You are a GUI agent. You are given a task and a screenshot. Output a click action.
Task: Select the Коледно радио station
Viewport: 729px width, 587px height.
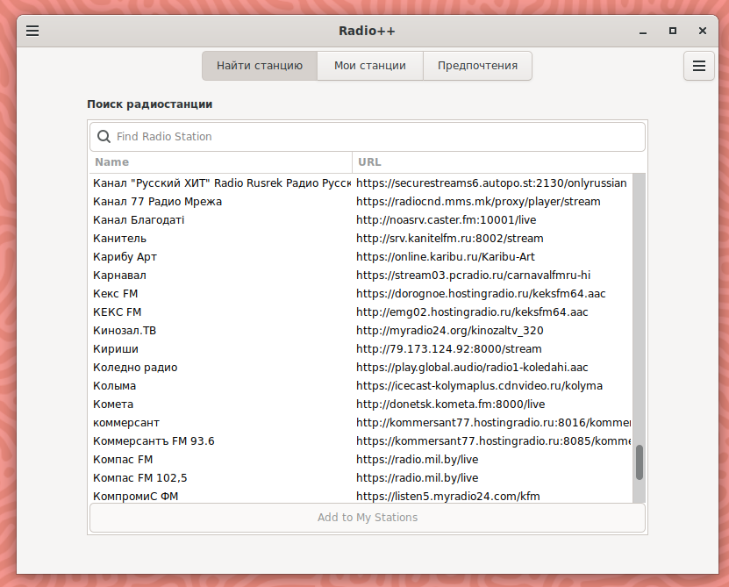point(361,368)
